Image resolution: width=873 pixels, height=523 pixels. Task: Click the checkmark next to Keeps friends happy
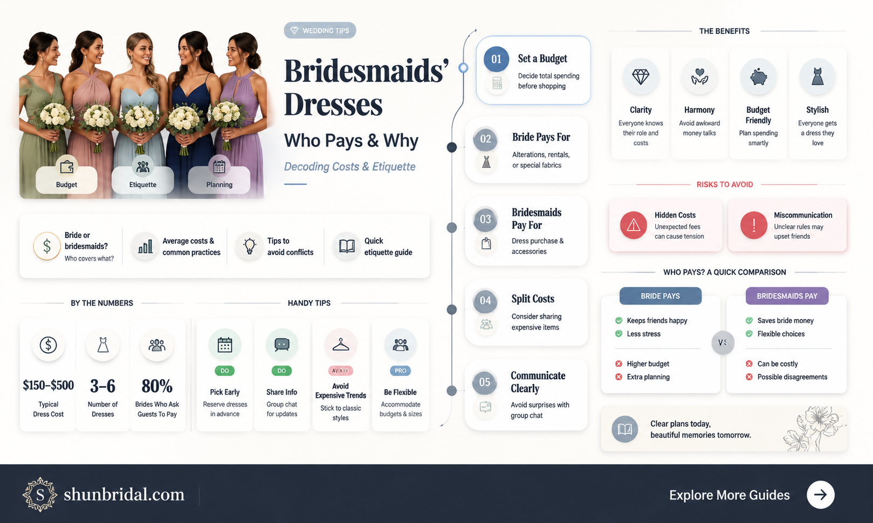pyautogui.click(x=619, y=320)
